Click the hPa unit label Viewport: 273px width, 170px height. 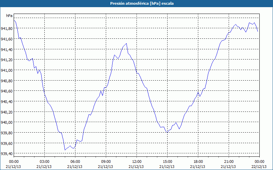[9, 16]
